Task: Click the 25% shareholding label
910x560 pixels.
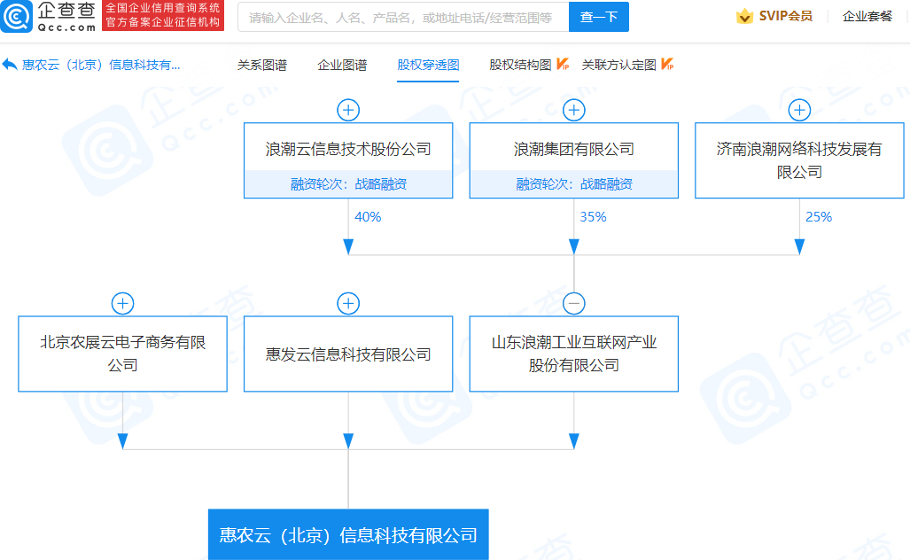Action: tap(819, 217)
